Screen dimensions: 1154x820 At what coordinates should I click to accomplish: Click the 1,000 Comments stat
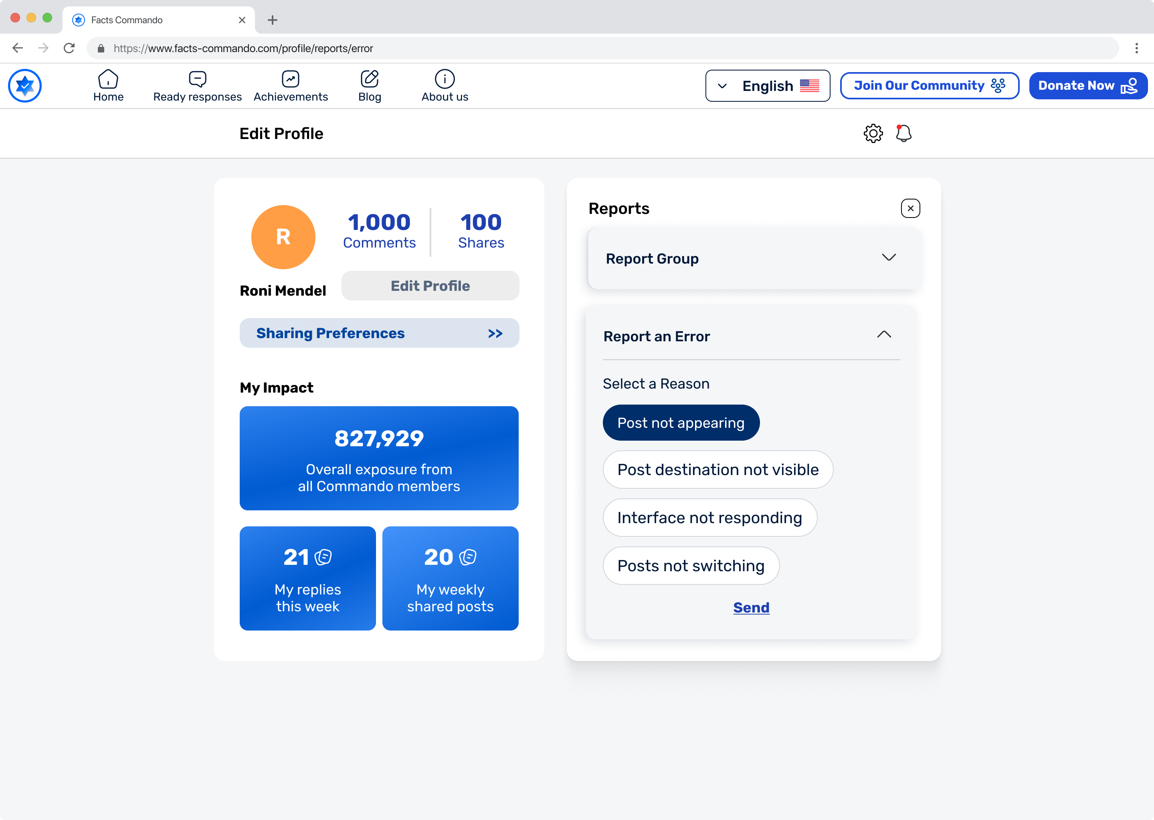pyautogui.click(x=380, y=231)
